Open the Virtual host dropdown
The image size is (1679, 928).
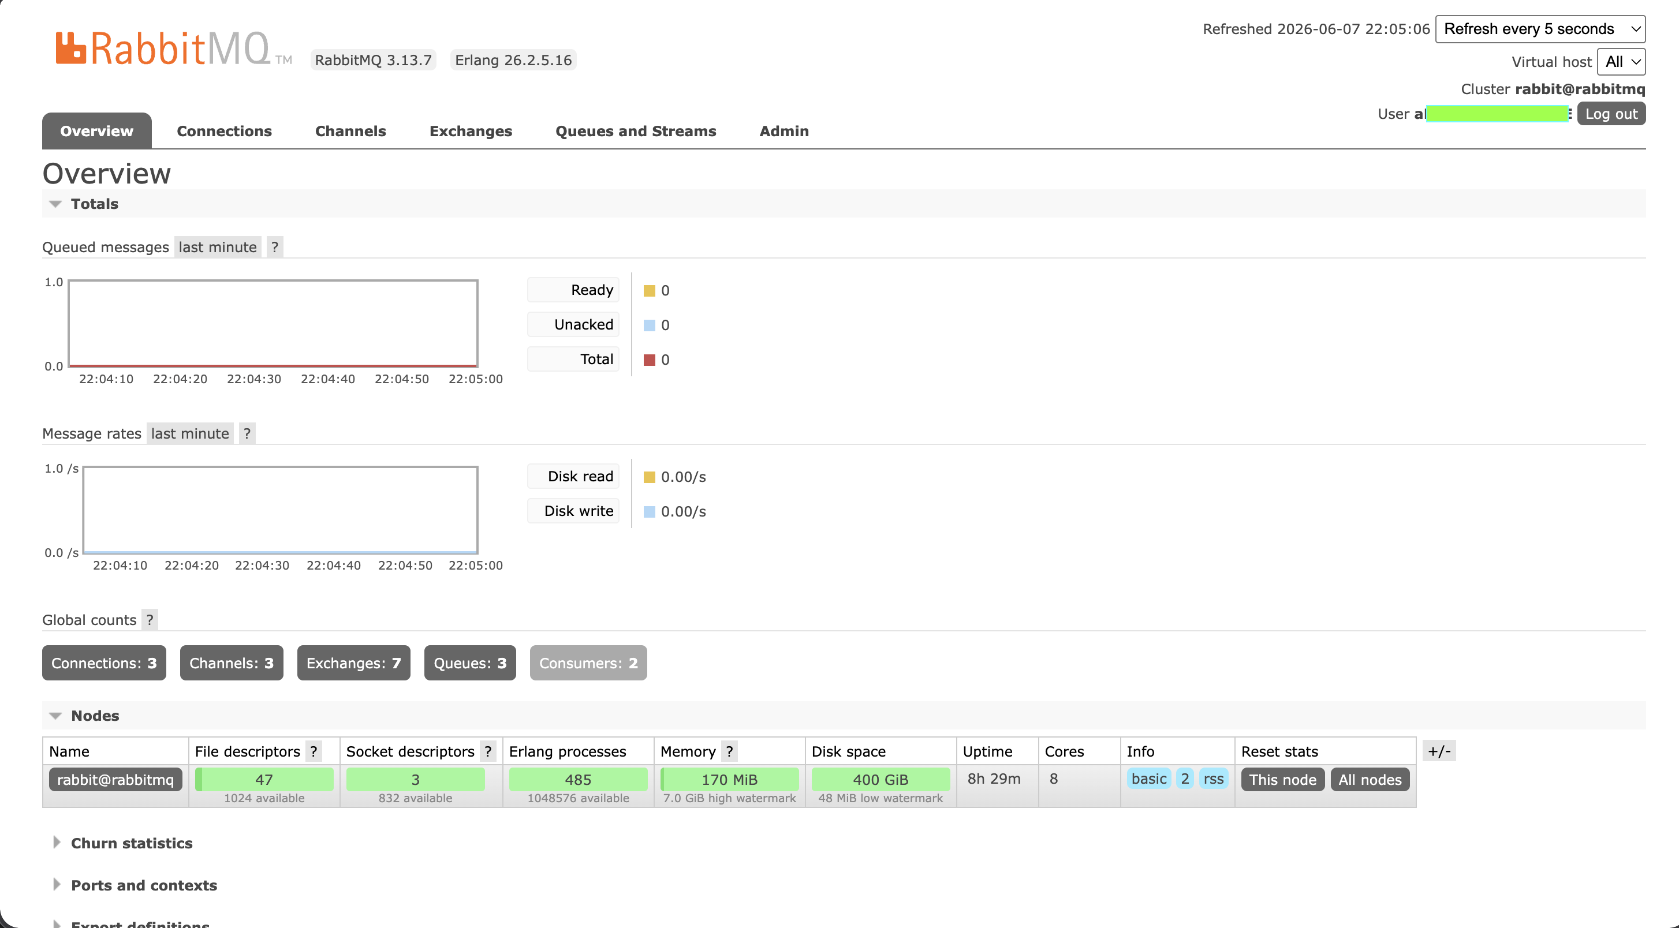(x=1621, y=62)
